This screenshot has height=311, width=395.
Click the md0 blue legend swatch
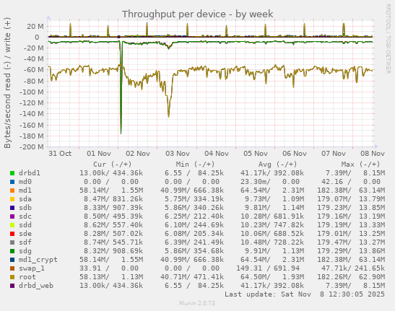pyautogui.click(x=12, y=182)
